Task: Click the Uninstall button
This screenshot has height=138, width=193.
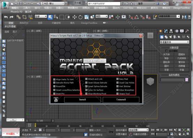Action: click(121, 100)
